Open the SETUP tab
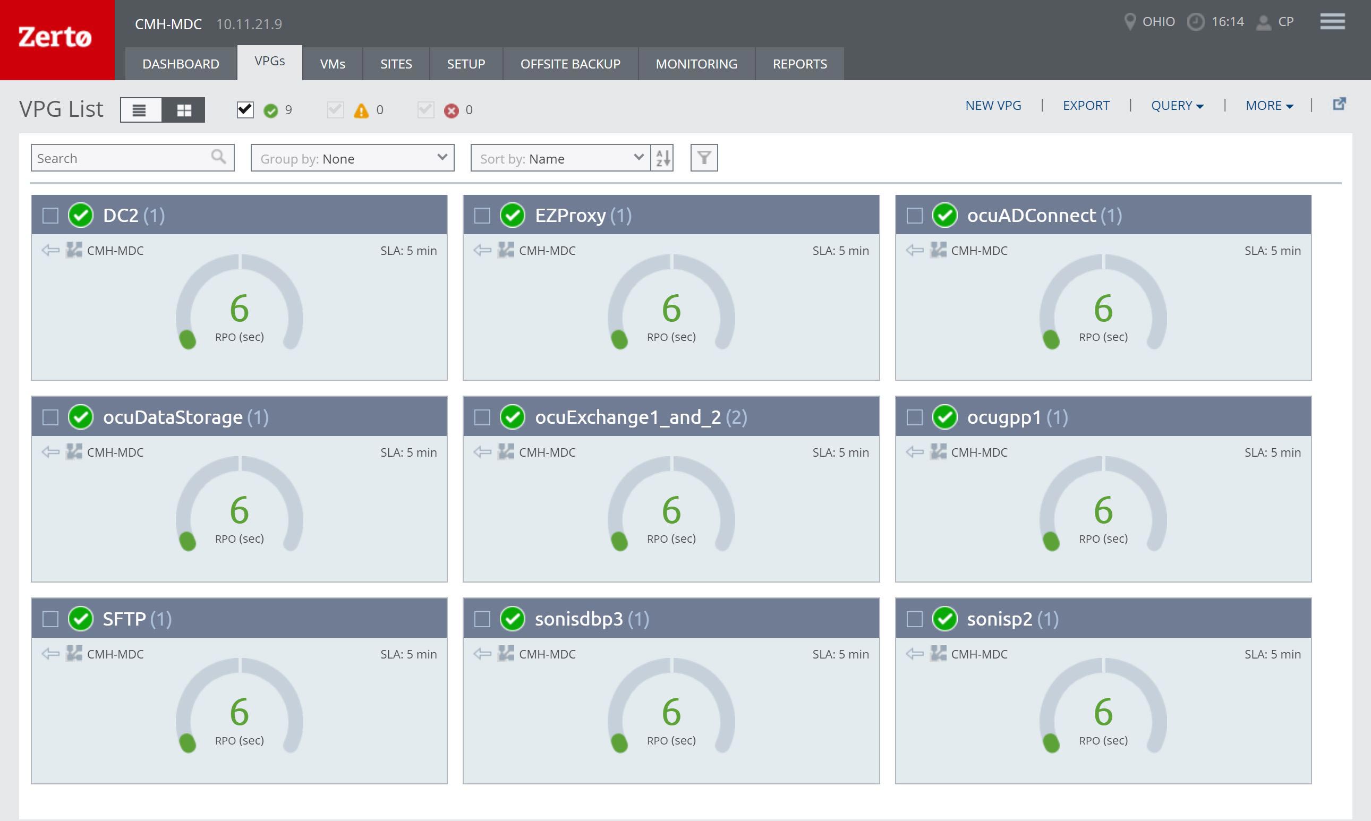This screenshot has height=821, width=1371. 466,64
